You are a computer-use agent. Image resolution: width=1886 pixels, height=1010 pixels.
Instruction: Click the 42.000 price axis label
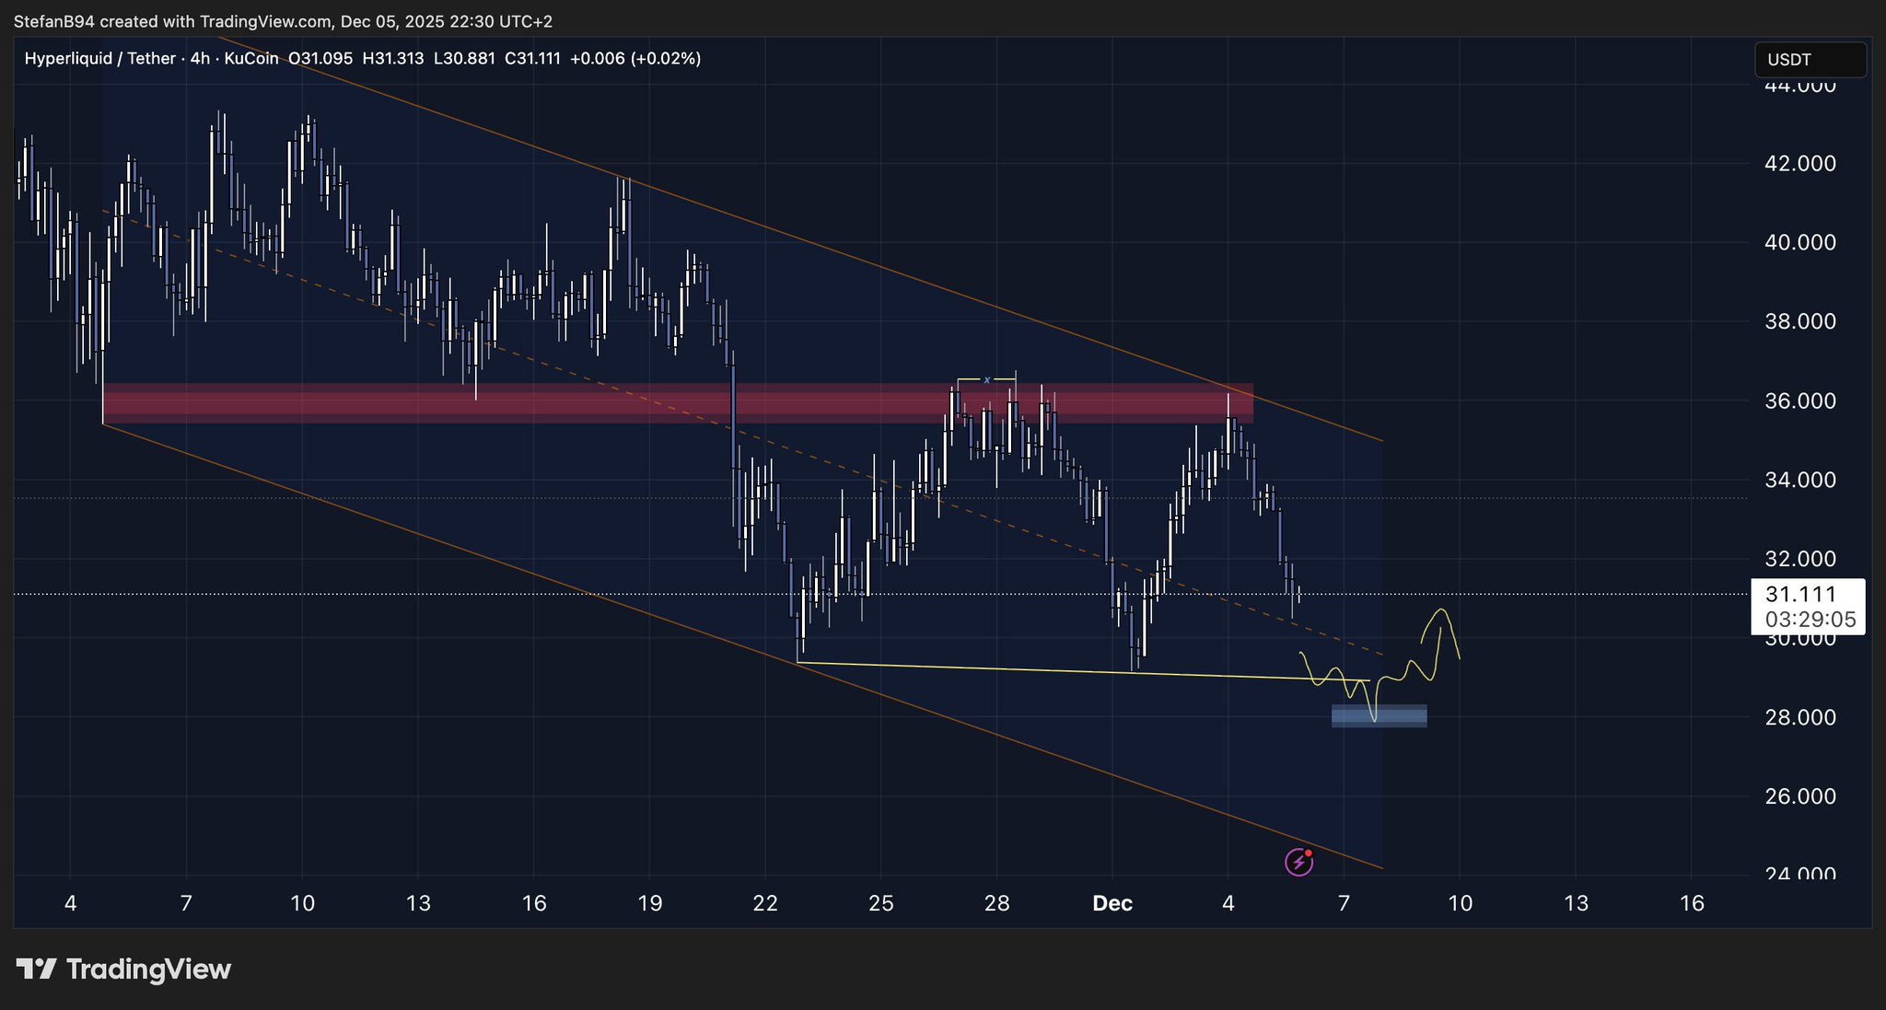click(x=1799, y=164)
